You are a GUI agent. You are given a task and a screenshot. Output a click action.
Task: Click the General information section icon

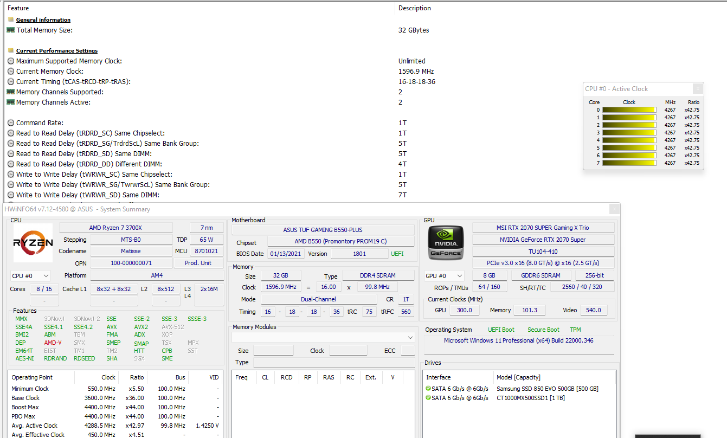click(x=10, y=20)
